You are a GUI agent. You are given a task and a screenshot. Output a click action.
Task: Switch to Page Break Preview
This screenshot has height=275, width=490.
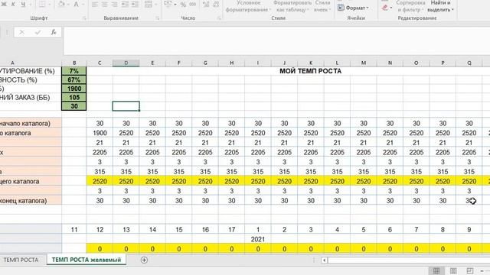(x=469, y=270)
